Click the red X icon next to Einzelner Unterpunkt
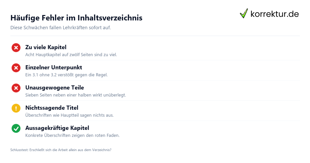The height and width of the screenshot is (163, 310). click(16, 68)
